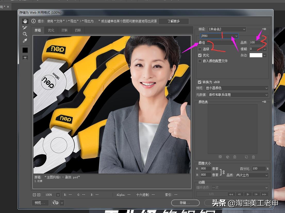This screenshot has height=213, width=285.
Task: Click the trash icon under the color table
Action: pyautogui.click(x=253, y=157)
